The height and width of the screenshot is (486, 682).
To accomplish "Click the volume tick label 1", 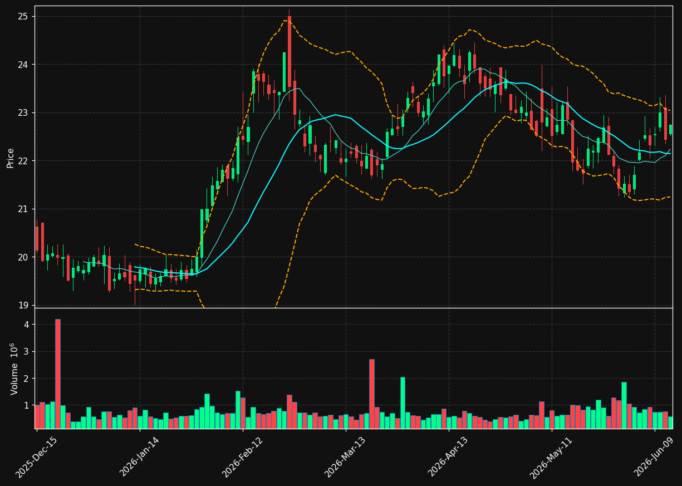I will (x=26, y=405).
